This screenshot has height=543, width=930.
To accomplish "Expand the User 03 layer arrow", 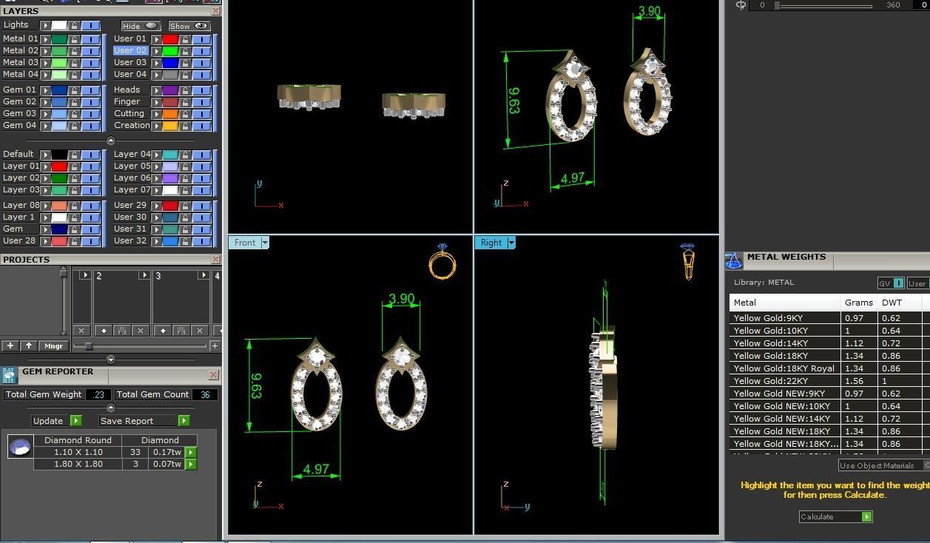I will pos(157,63).
